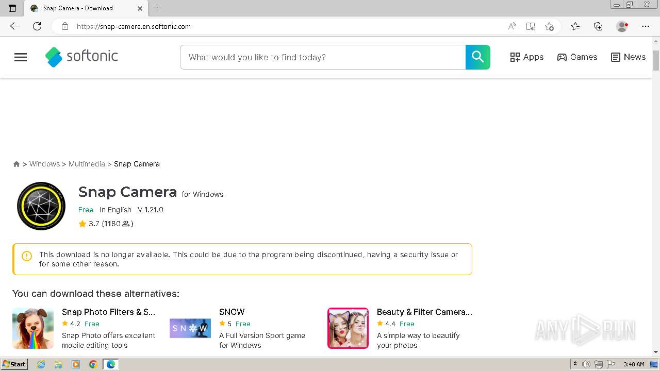Launch Internet Explorer from taskbar
660x371 pixels.
point(41,364)
